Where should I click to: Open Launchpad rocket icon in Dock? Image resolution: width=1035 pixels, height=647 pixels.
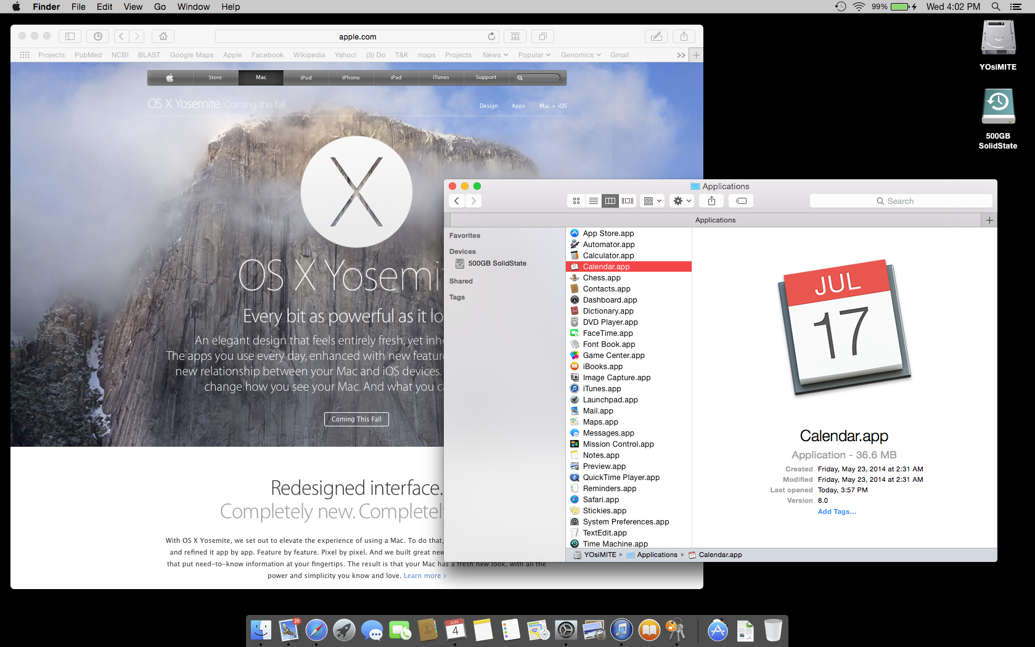coord(344,630)
